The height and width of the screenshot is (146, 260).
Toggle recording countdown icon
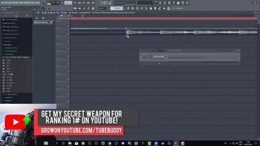coord(84,3)
